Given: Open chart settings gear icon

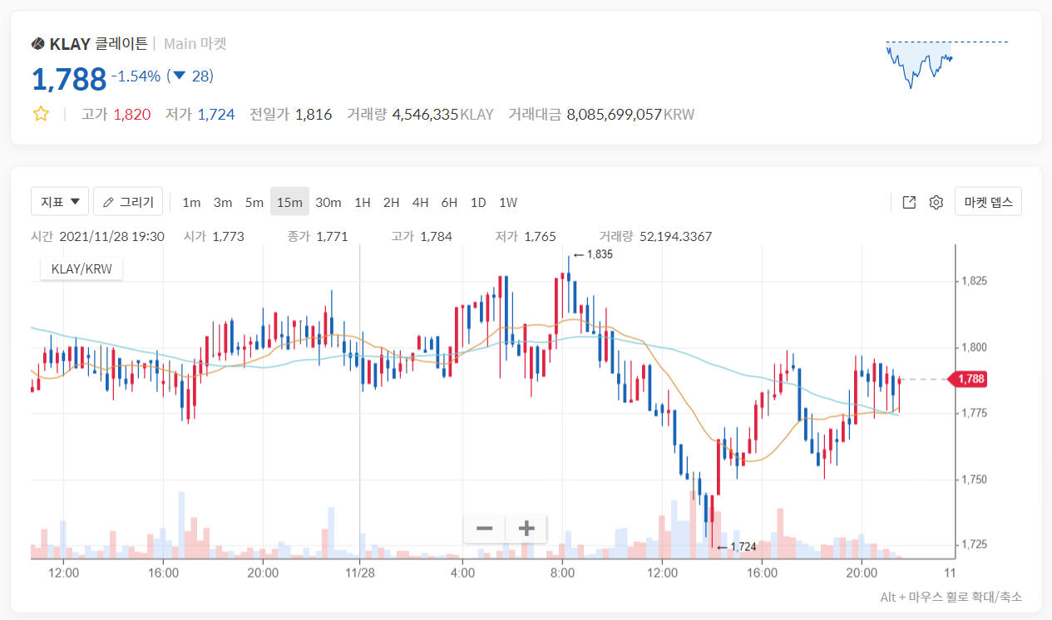Looking at the screenshot, I should tap(936, 202).
